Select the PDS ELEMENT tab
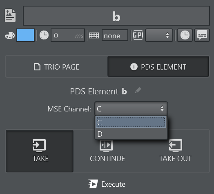The width and height of the screenshot is (214, 194). (x=158, y=66)
